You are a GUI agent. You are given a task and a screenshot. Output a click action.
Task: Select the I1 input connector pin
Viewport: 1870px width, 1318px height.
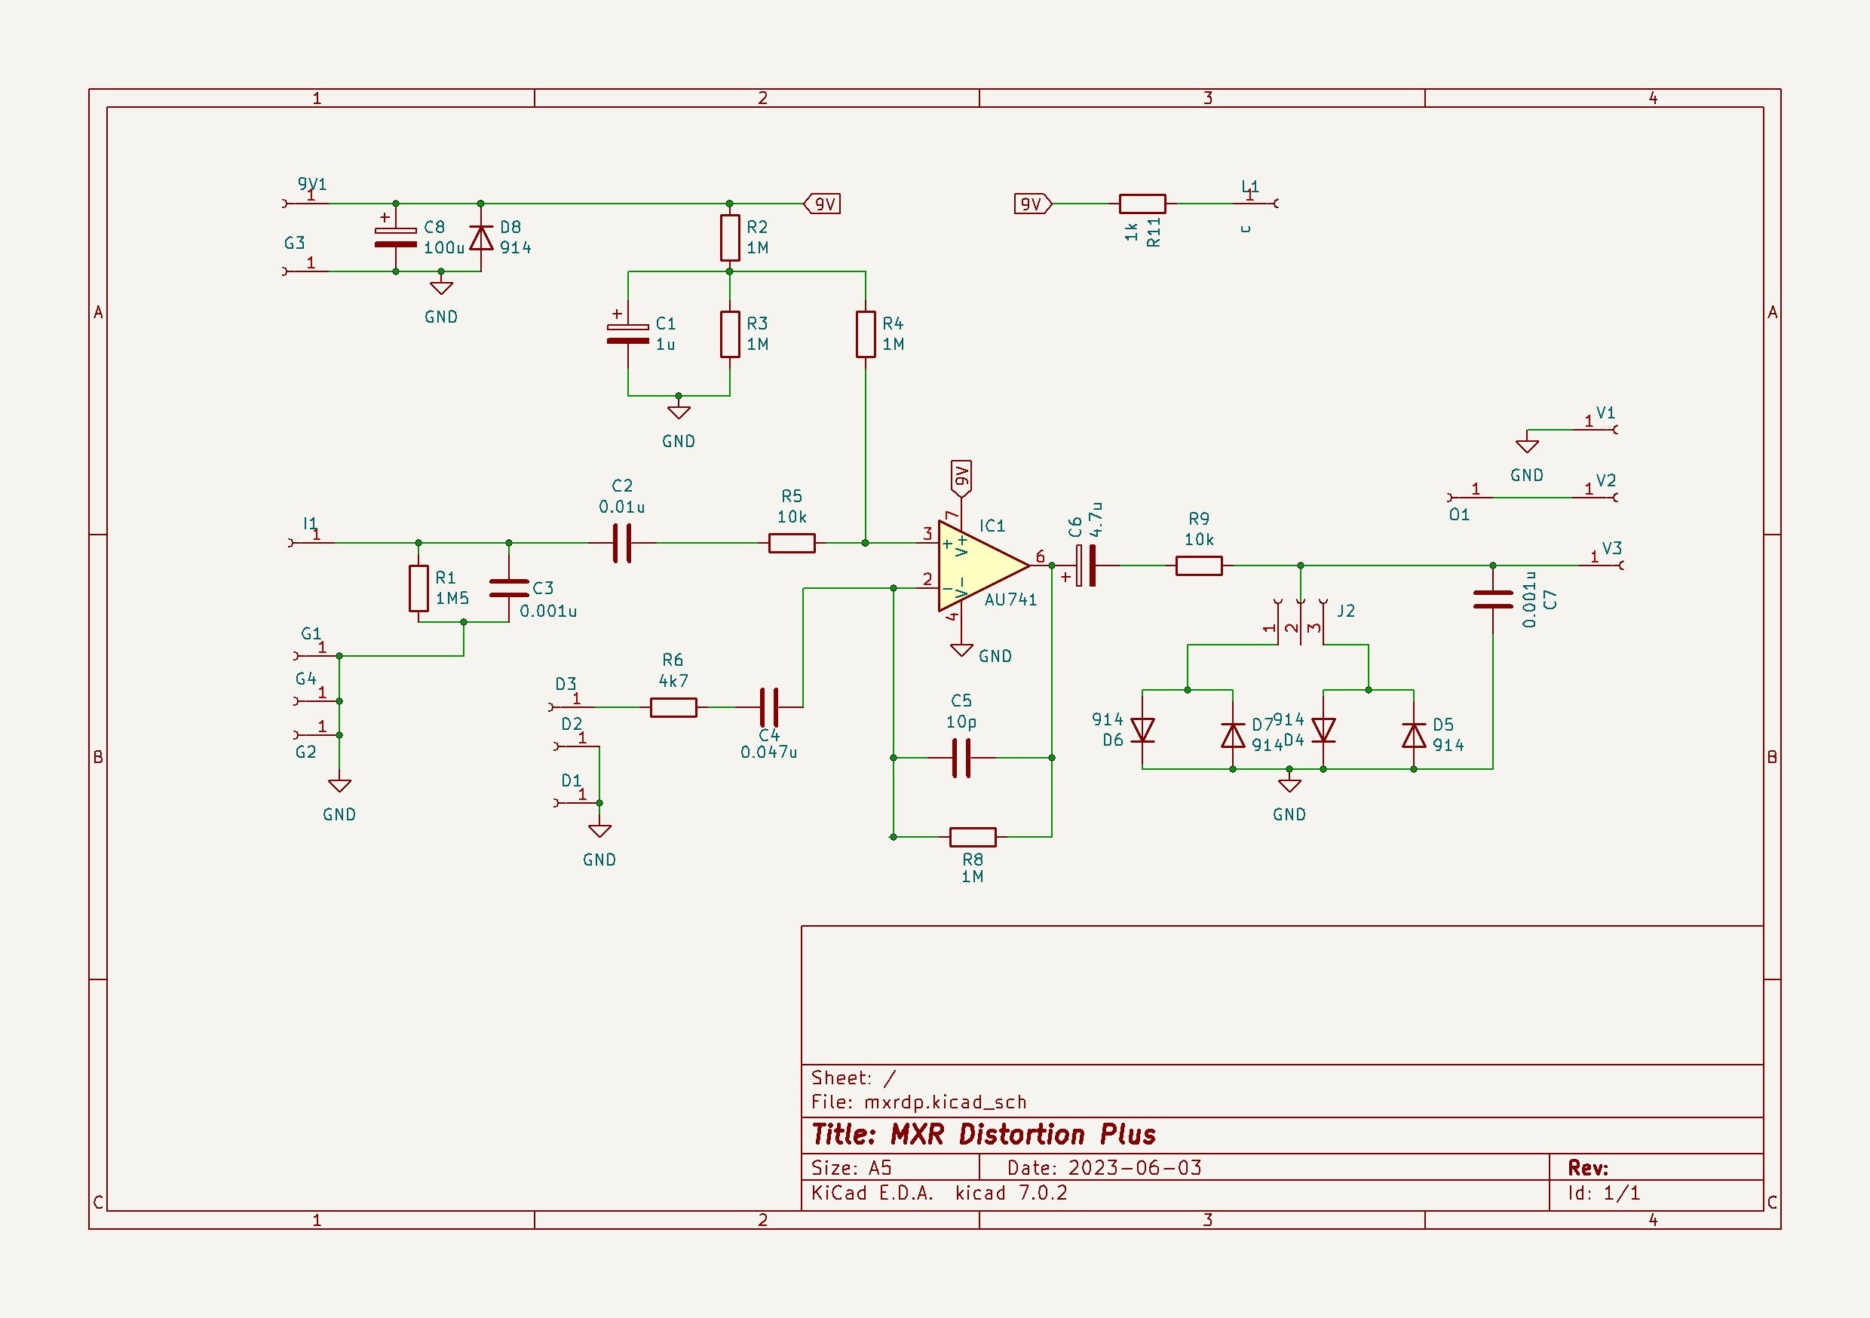click(x=311, y=543)
